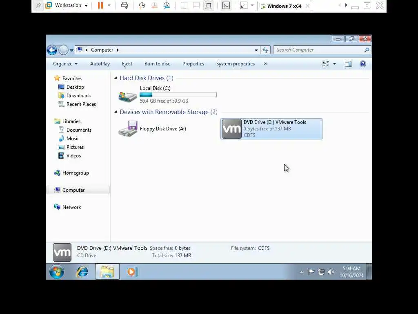This screenshot has height=314, width=418.
Task: Click AutoPlay in the command bar
Action: click(100, 64)
